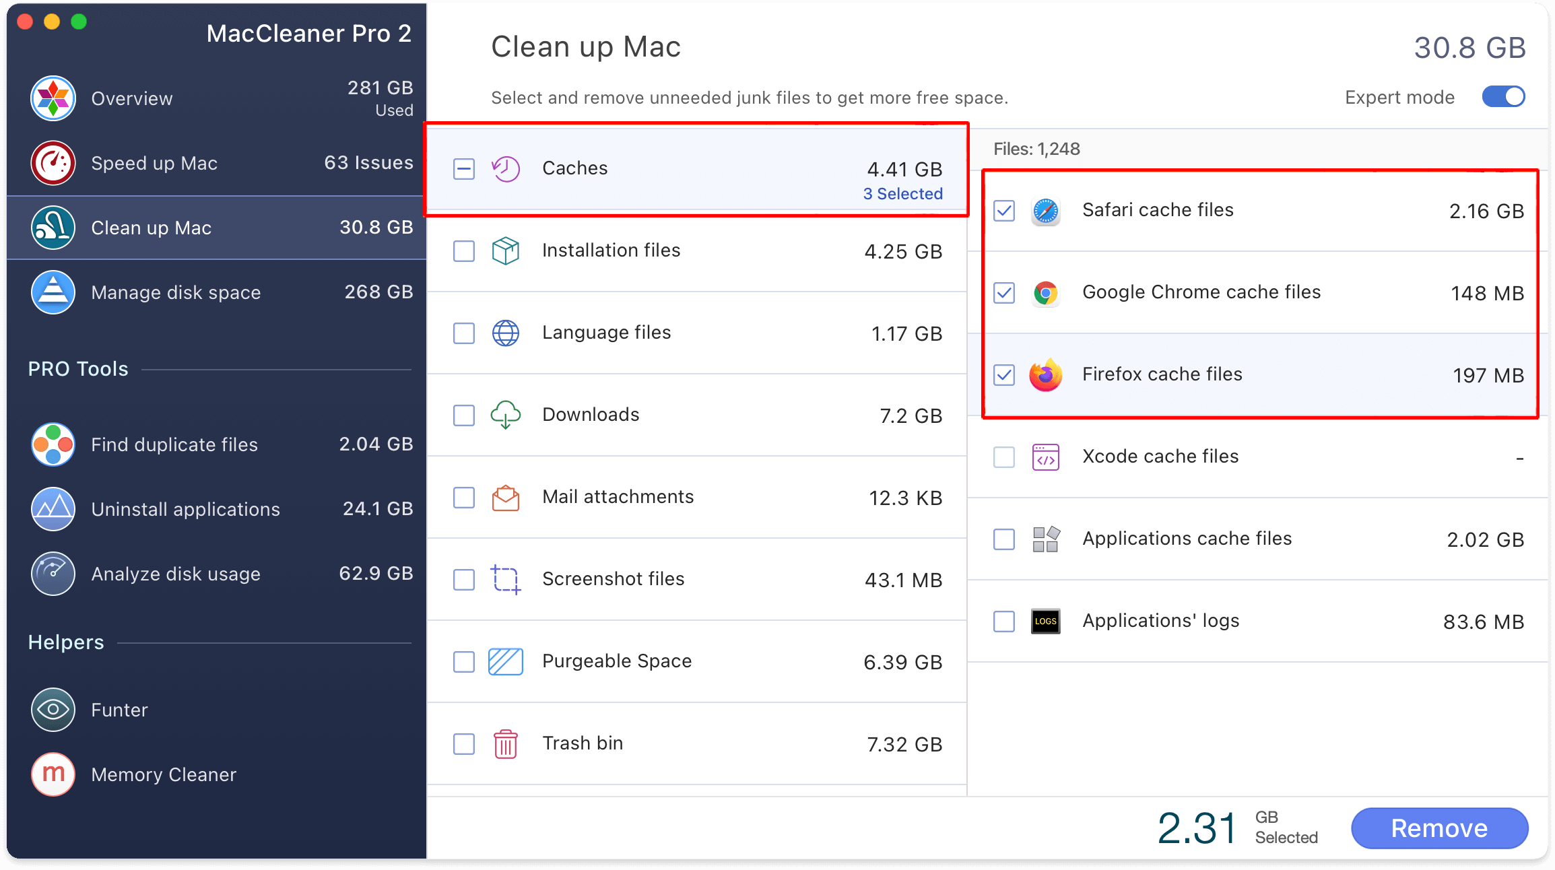1555x870 pixels.
Task: Click the Safari cache files label
Action: [1158, 210]
